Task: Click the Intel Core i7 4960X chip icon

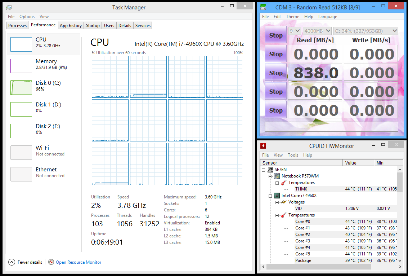Action: pos(277,196)
